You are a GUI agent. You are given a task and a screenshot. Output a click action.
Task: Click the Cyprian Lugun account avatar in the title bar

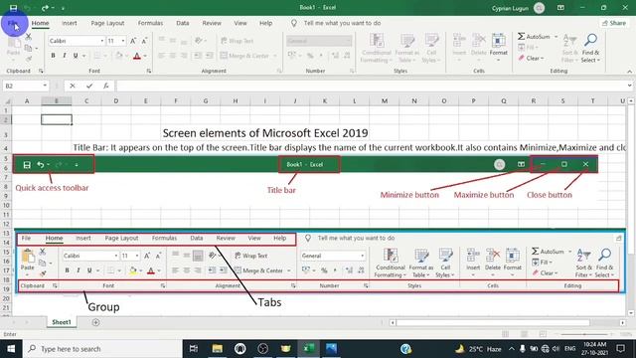(x=539, y=8)
